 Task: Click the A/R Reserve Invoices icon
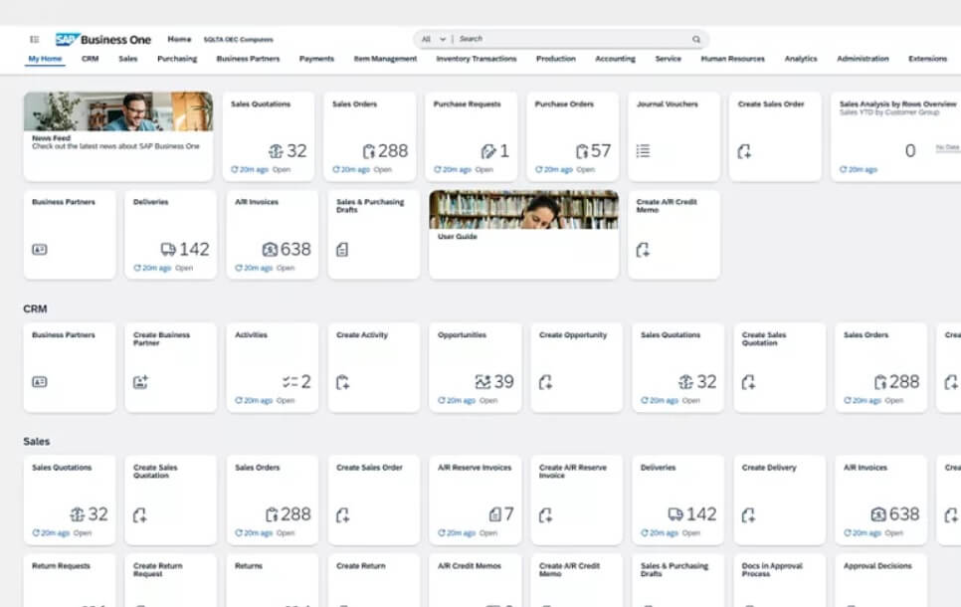click(x=494, y=514)
